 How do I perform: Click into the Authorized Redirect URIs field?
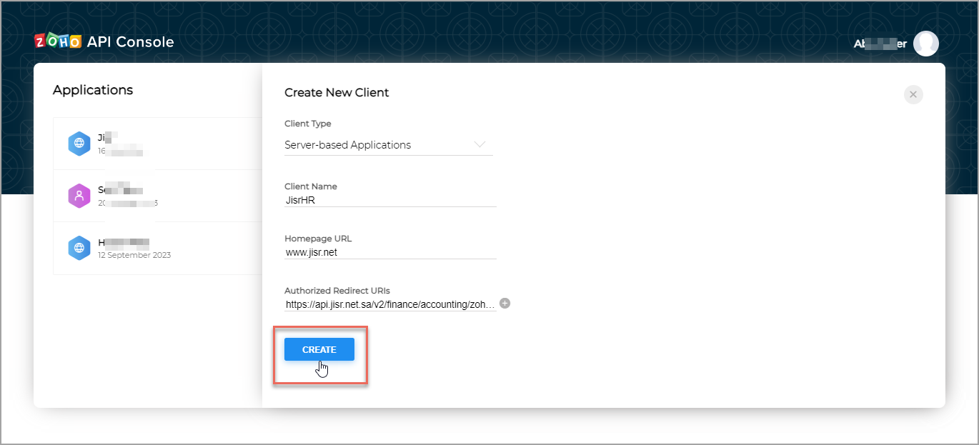[x=389, y=304]
